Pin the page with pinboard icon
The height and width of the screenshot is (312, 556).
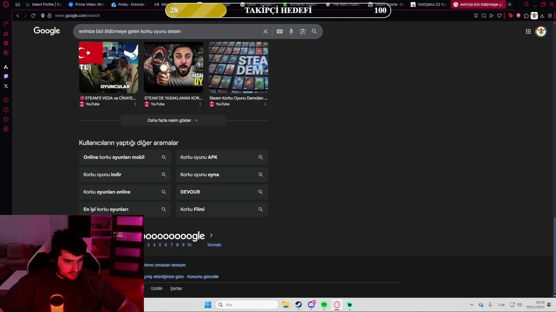pyautogui.click(x=476, y=16)
